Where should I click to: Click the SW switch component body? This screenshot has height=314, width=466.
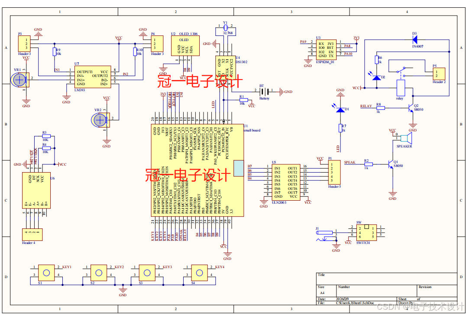[366, 232]
